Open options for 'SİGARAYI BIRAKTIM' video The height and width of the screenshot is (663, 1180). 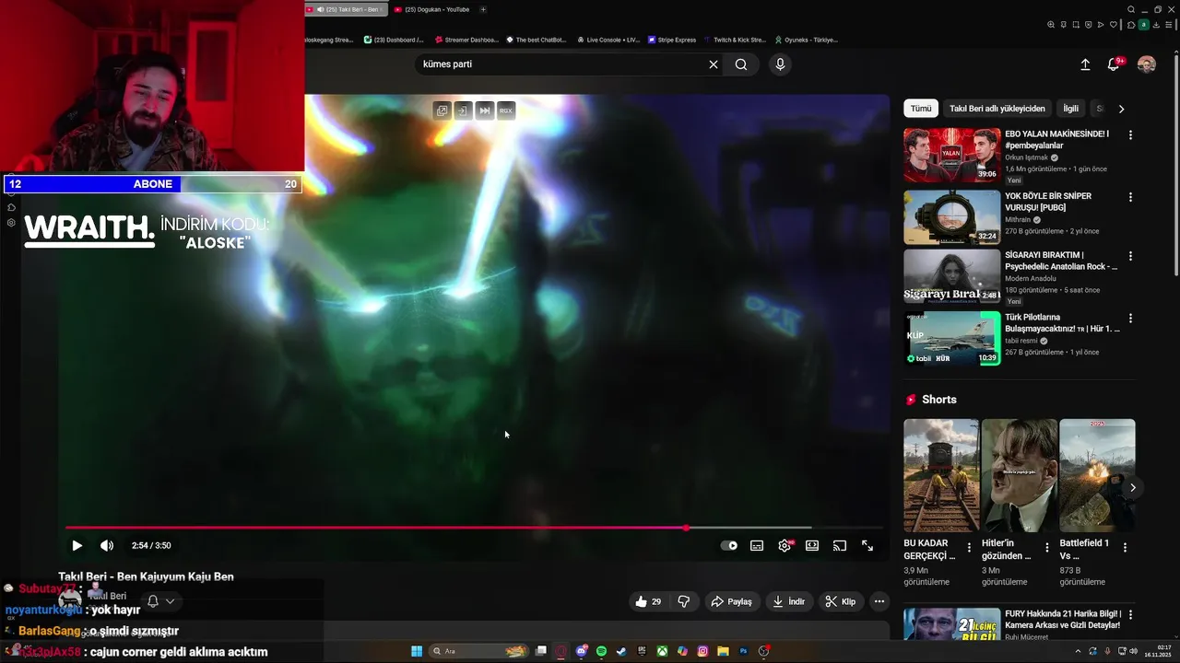pyautogui.click(x=1130, y=256)
